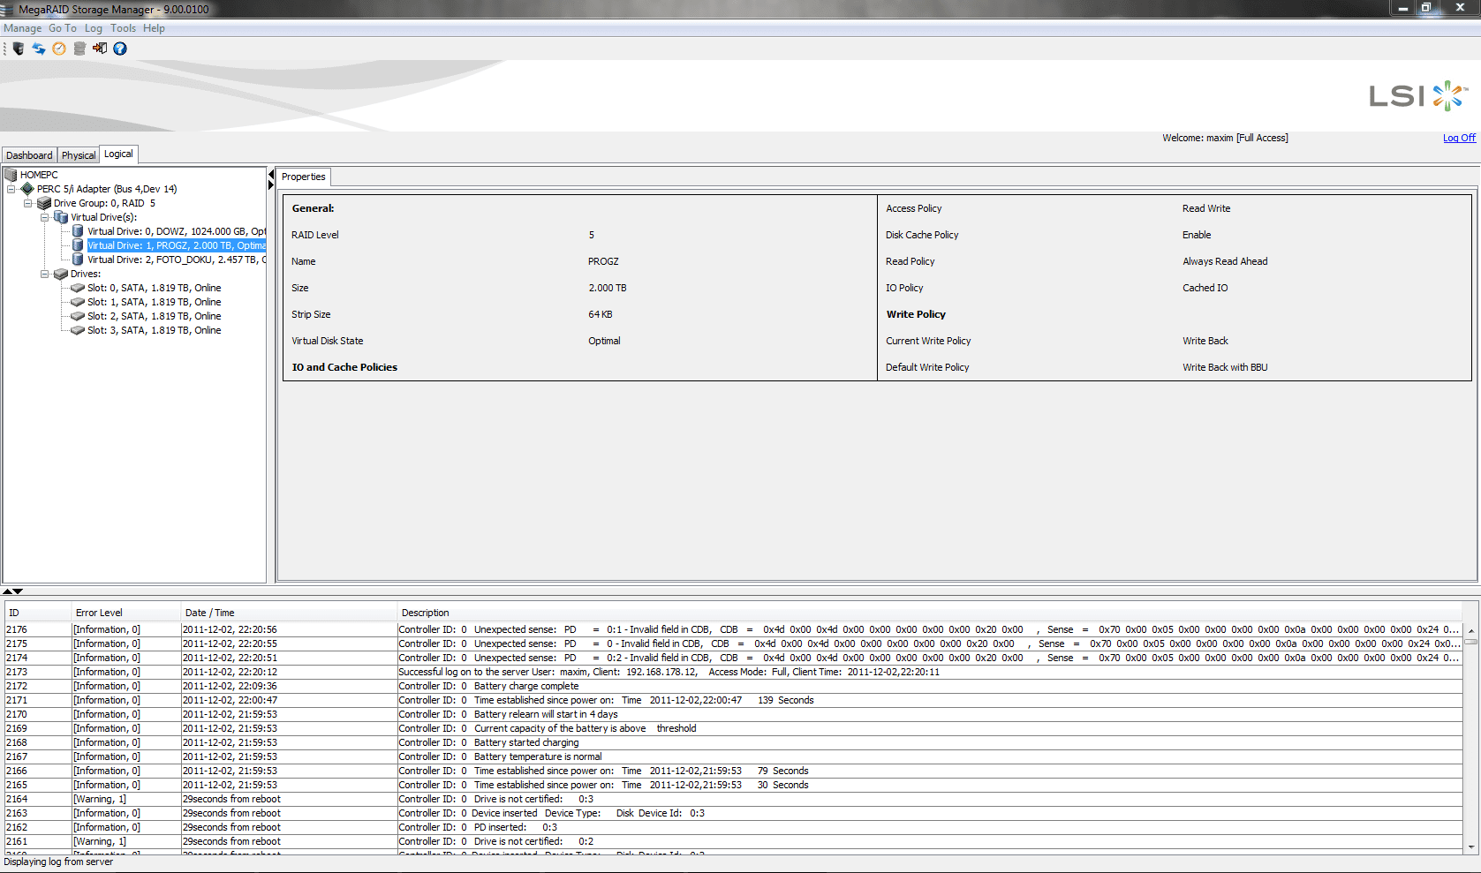This screenshot has width=1481, height=873.
Task: Click the Virtual Drive(s) cylinders icon
Action: pyautogui.click(x=61, y=217)
